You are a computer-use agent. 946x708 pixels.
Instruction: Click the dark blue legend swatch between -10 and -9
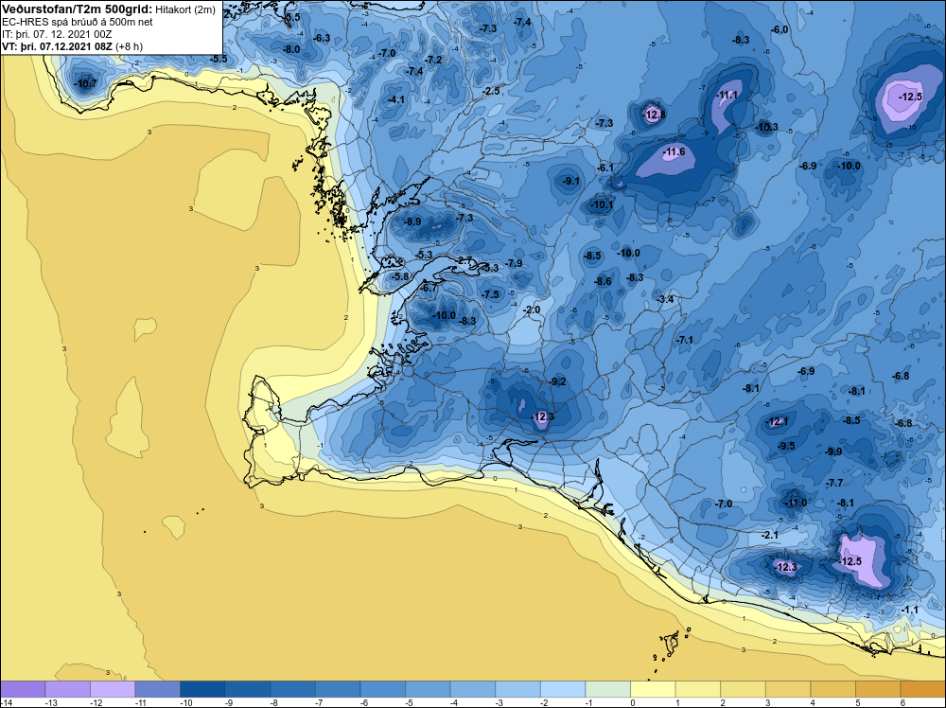[202, 689]
